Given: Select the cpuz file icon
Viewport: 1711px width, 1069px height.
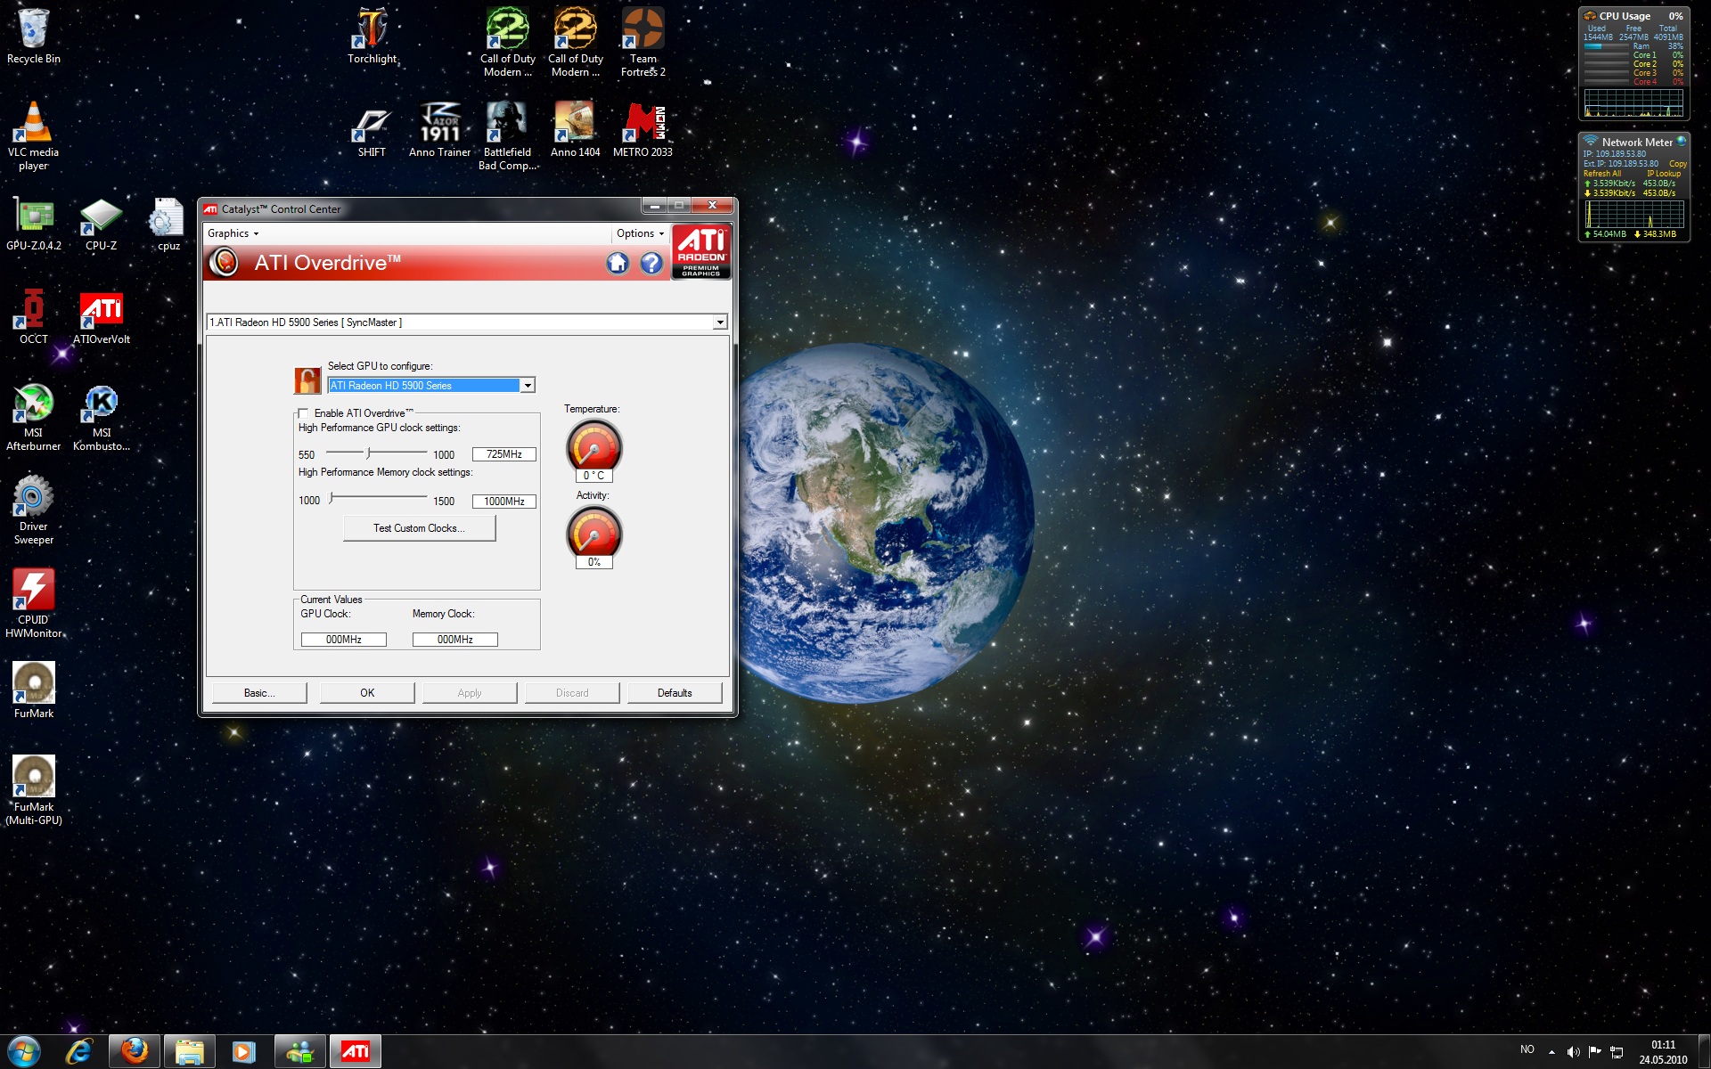Looking at the screenshot, I should (x=168, y=224).
